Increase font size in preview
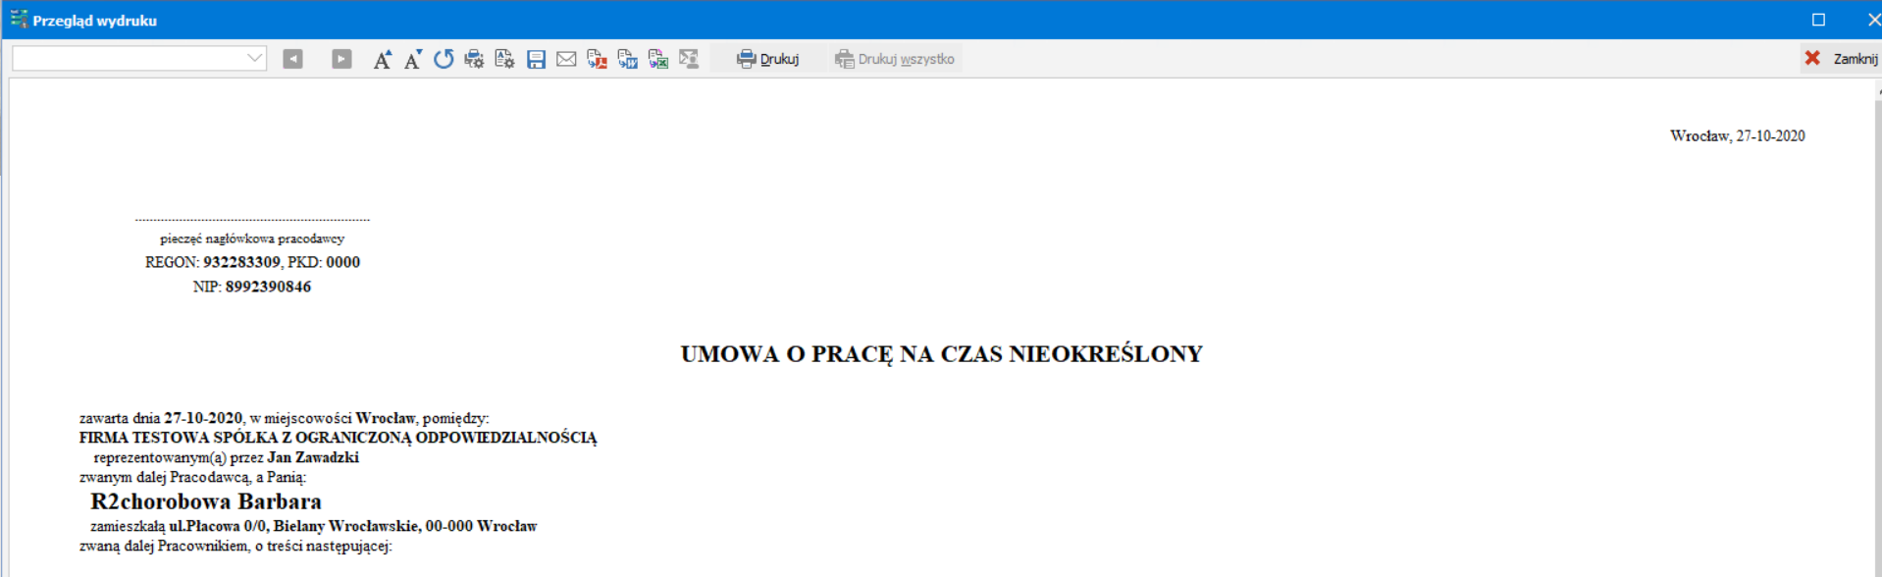Screen dimensions: 1882x577 point(383,59)
